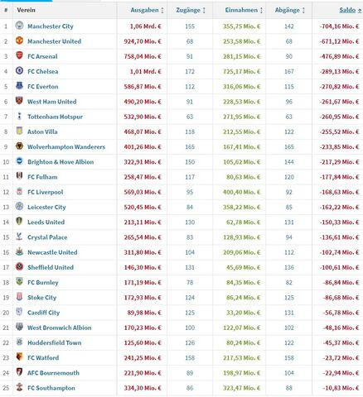Open the Leicester City club link
Image resolution: width=363 pixels, height=397 pixels.
tap(46, 207)
